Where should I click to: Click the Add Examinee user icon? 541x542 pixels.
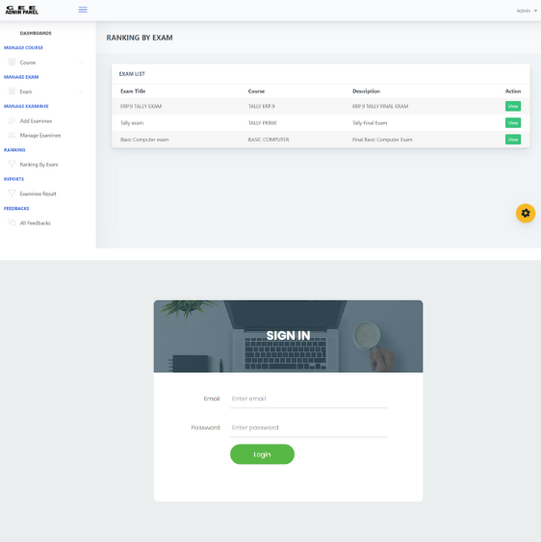[x=12, y=120]
